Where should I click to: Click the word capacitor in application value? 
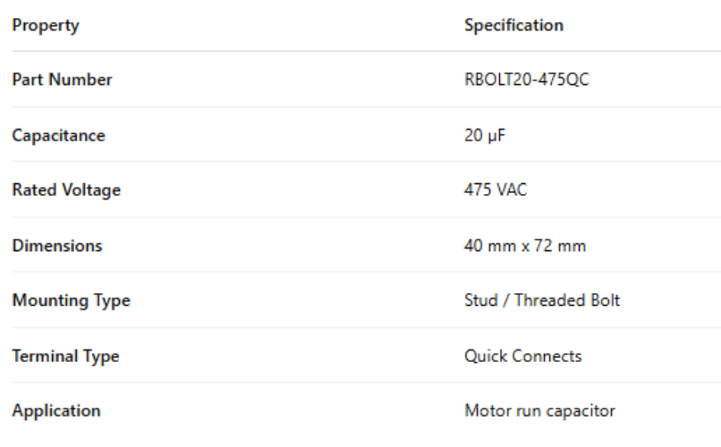click(584, 411)
